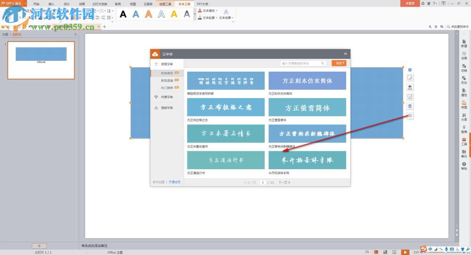The height and width of the screenshot is (255, 471).
Task: Click 合作加盟 link in font dialog
Action: click(158, 182)
